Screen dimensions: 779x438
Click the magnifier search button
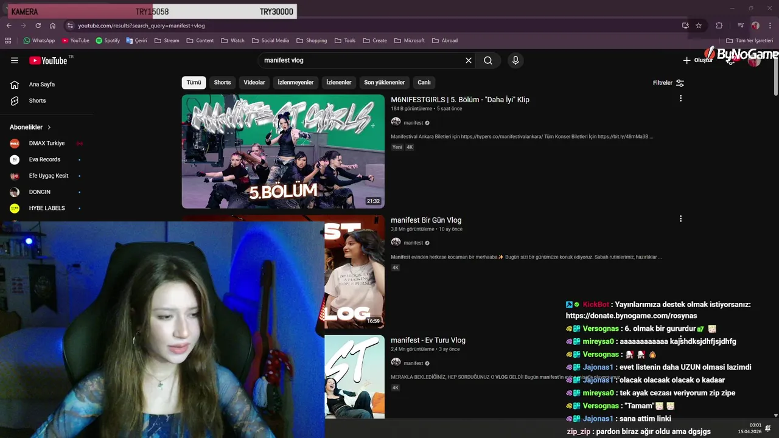click(488, 60)
